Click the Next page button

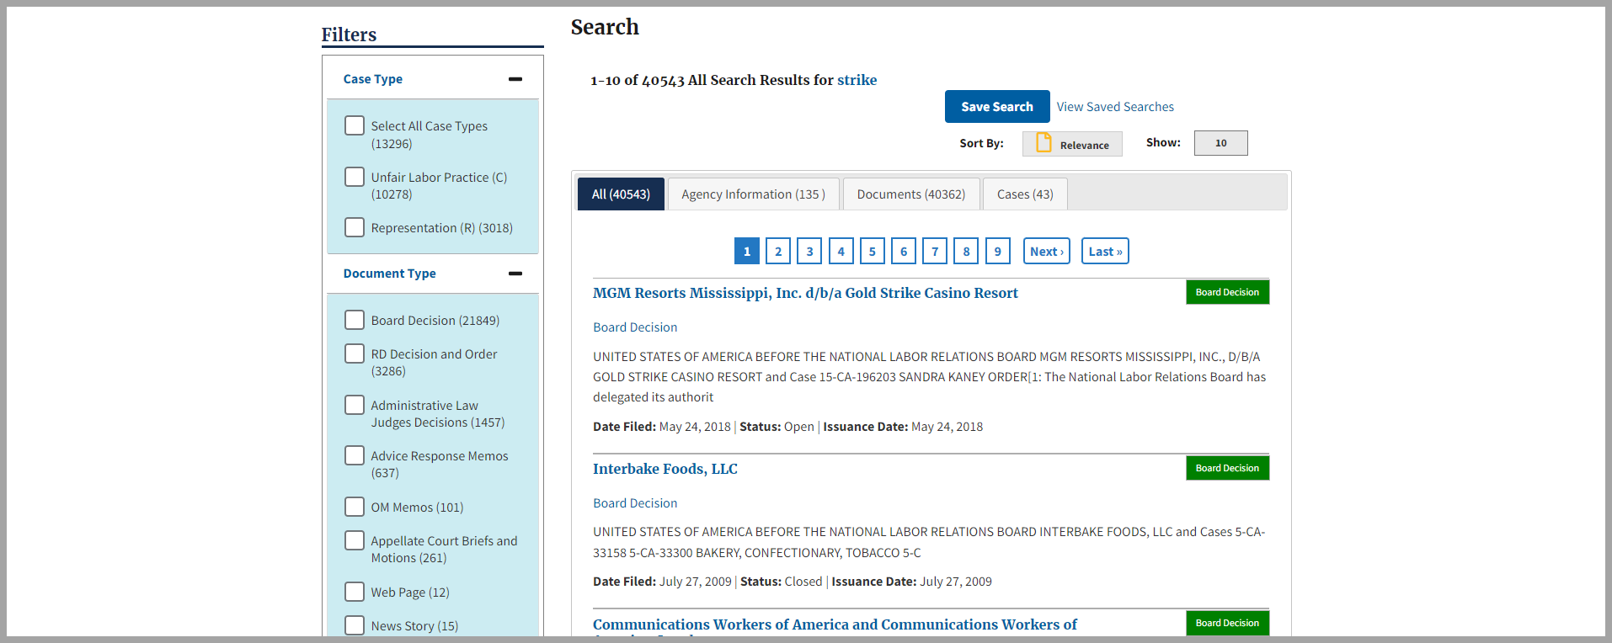(1047, 251)
